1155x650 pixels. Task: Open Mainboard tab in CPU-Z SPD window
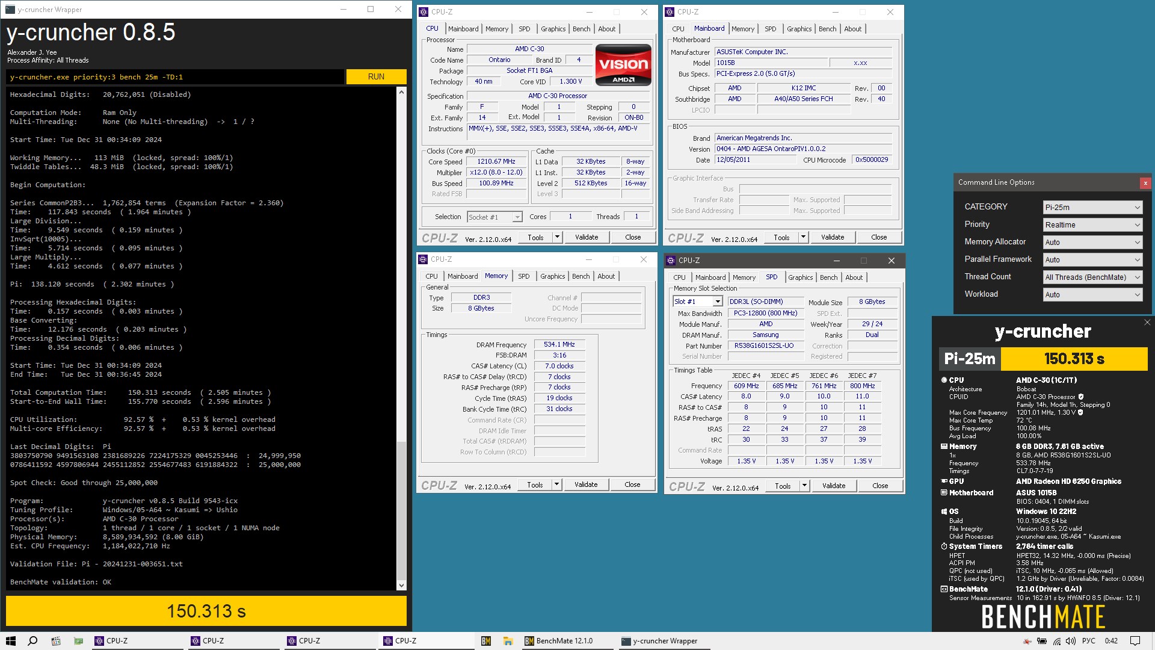point(710,277)
